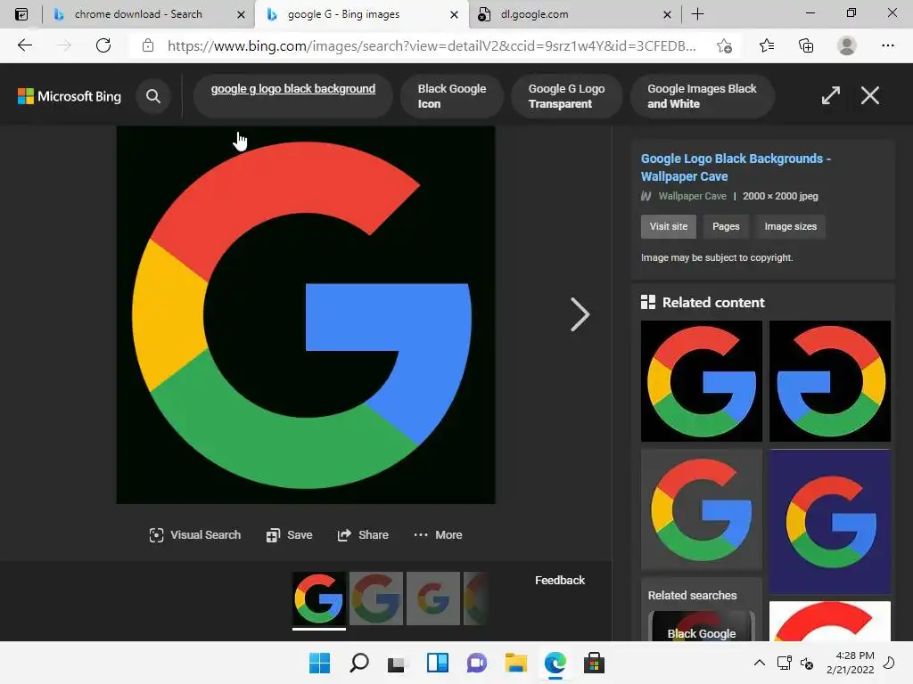Open the Favorites list icon
913x684 pixels.
(767, 45)
